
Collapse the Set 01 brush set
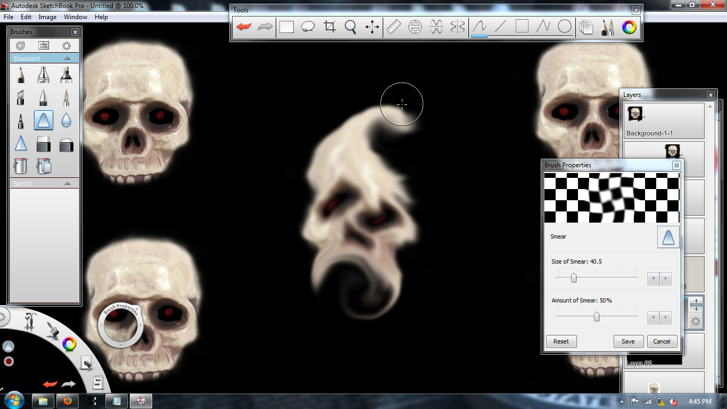pyautogui.click(x=67, y=183)
